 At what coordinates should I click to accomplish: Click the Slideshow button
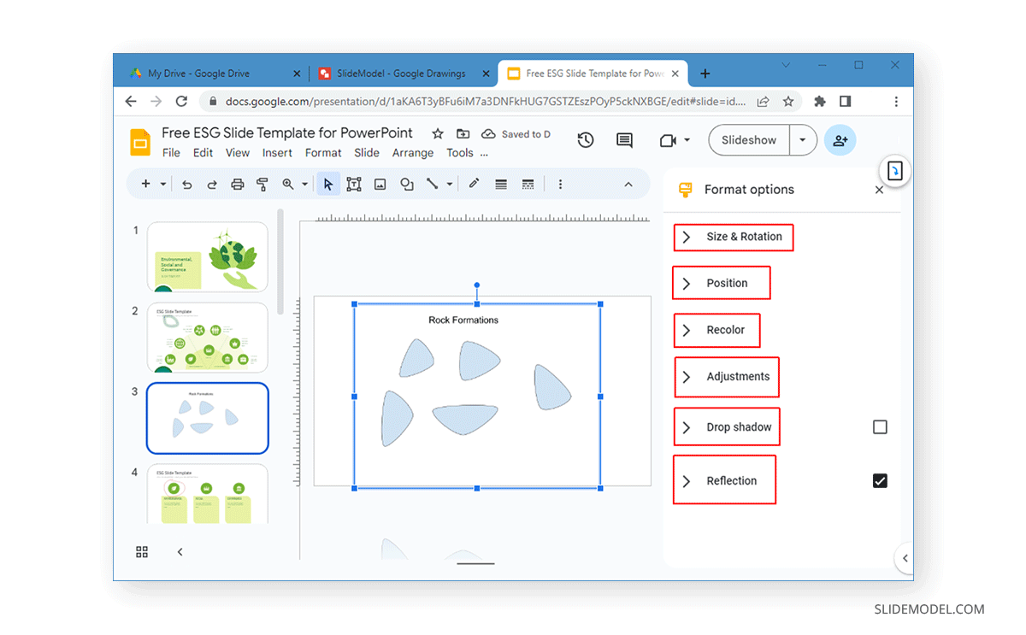tap(748, 139)
